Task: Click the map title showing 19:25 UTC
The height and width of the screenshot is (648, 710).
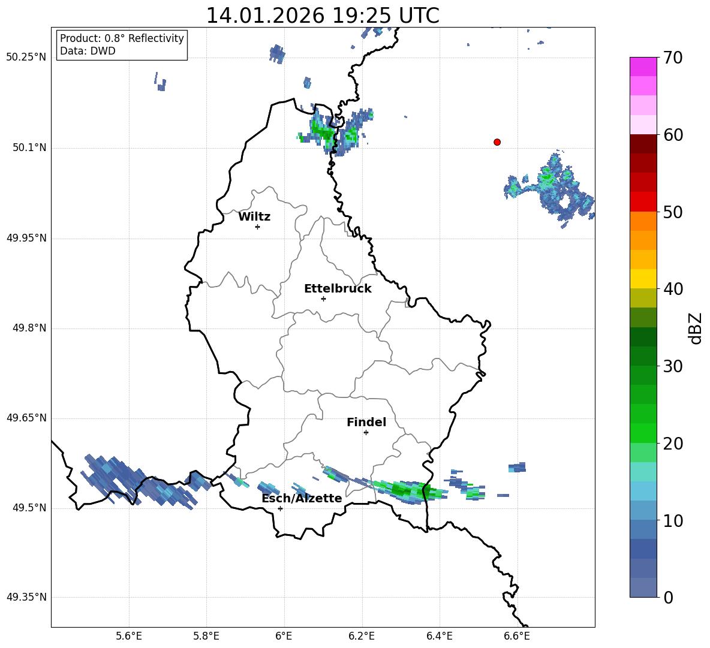Action: point(323,16)
